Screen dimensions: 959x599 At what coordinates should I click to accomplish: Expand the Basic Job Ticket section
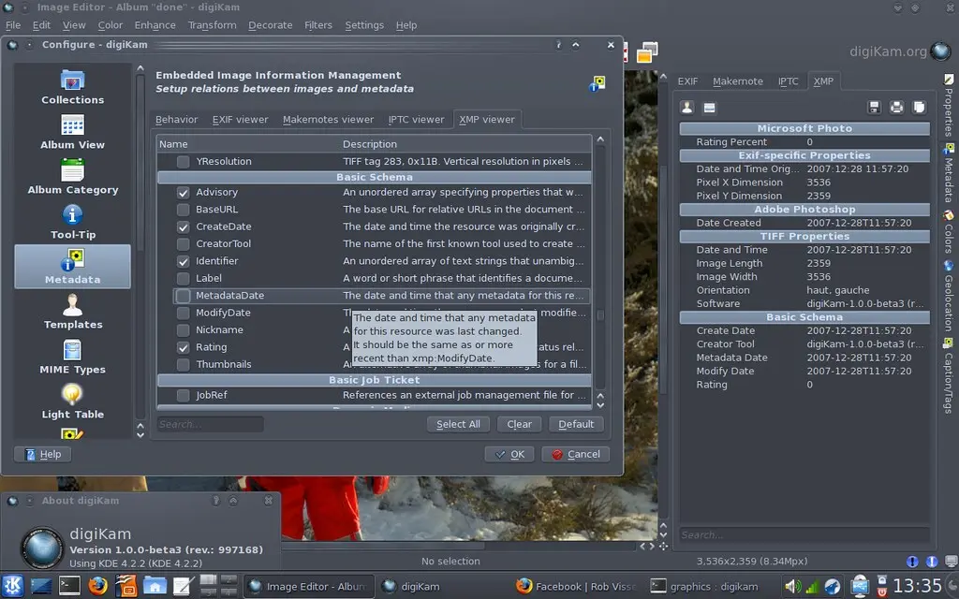pyautogui.click(x=375, y=379)
